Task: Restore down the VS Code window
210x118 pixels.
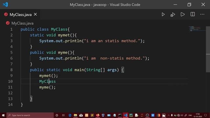Action: (x=189, y=5)
